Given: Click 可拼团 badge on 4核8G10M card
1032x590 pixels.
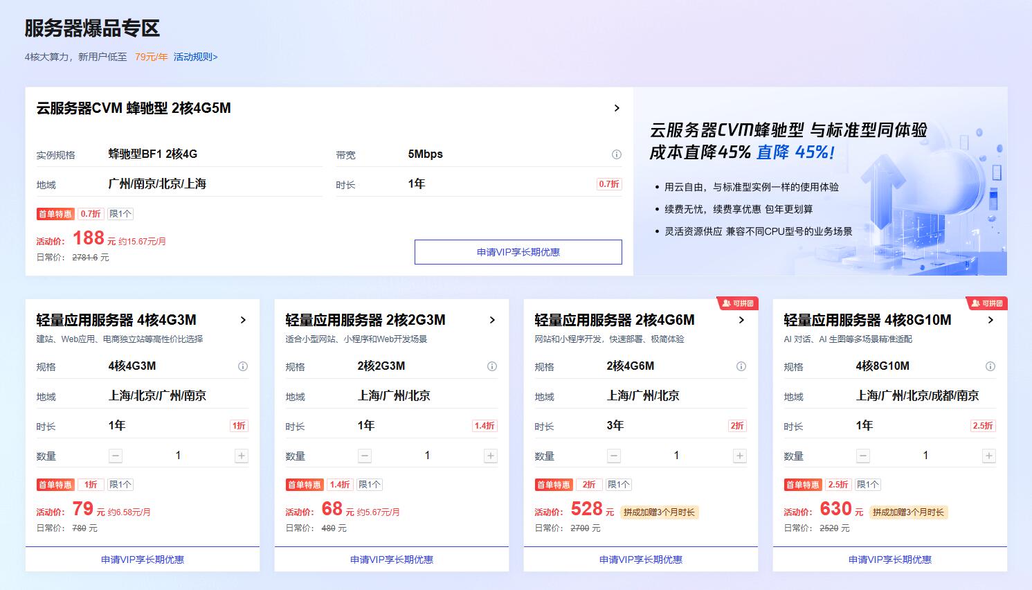Looking at the screenshot, I should coord(987,303).
